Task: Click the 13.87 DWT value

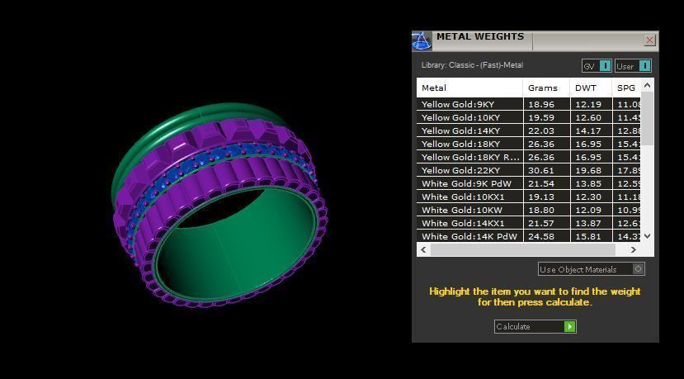Action: pyautogui.click(x=588, y=223)
